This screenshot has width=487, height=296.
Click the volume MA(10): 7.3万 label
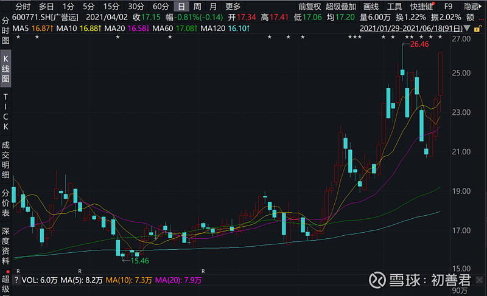(x=128, y=280)
